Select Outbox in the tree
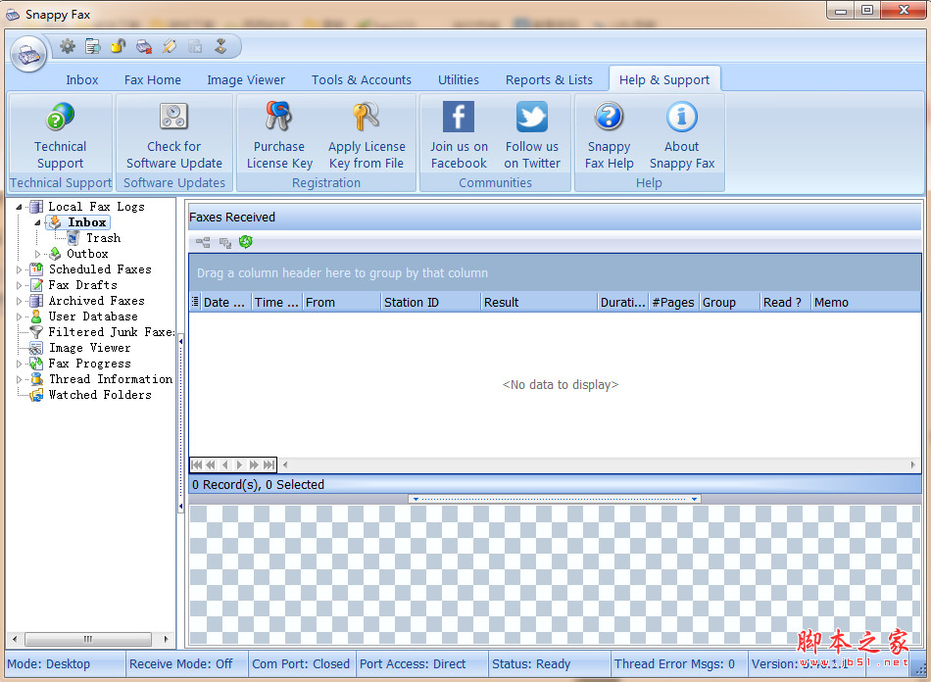The height and width of the screenshot is (682, 931). pyautogui.click(x=87, y=254)
